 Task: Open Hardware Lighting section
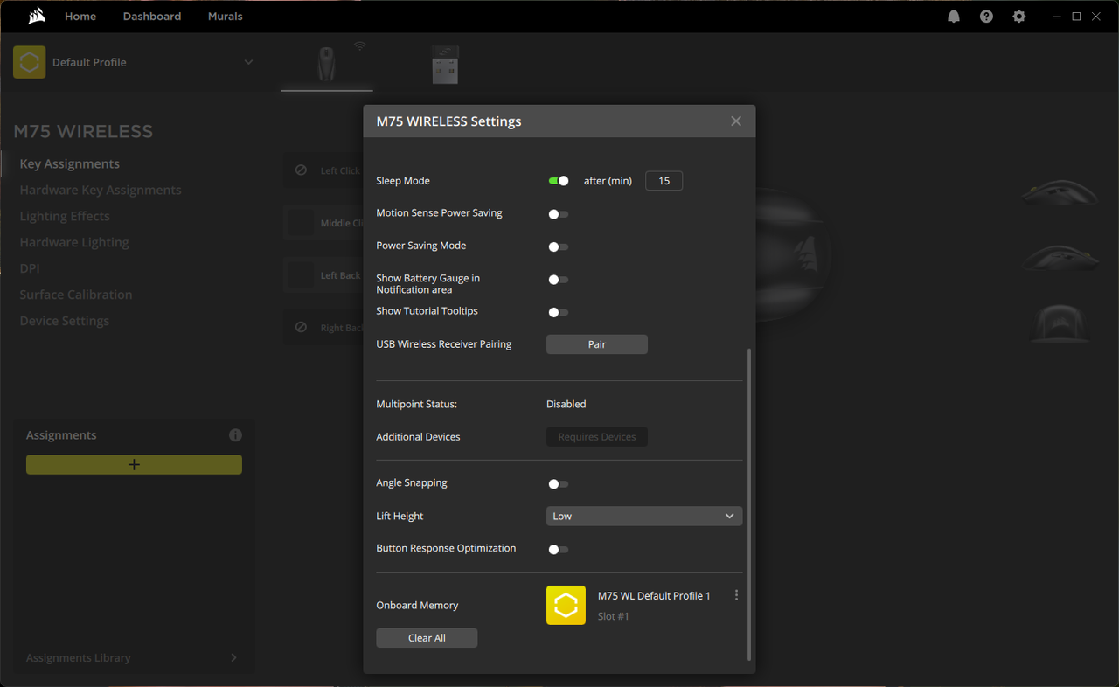point(74,242)
